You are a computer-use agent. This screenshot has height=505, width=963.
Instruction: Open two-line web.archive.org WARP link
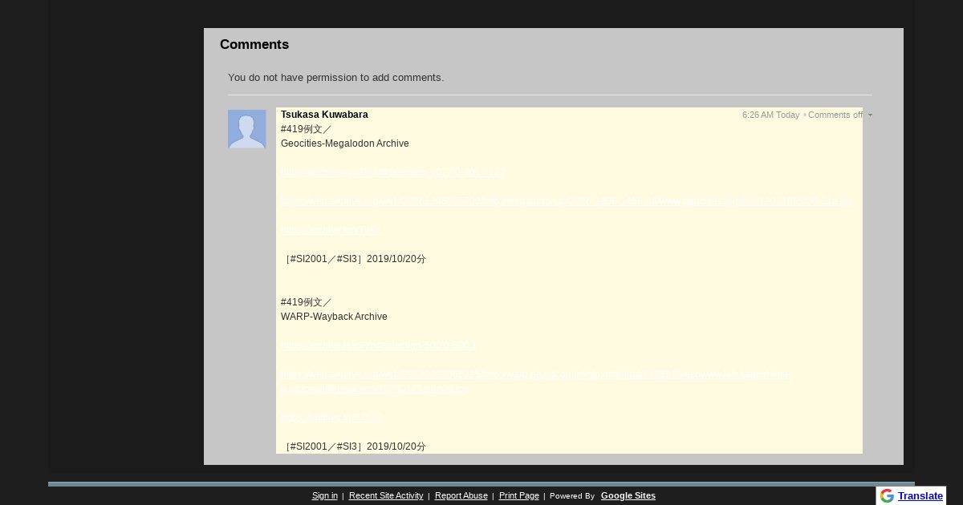coord(535,382)
